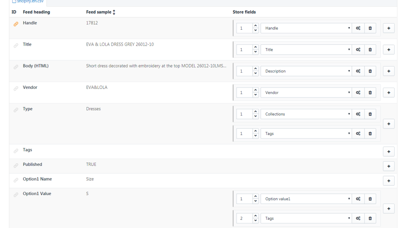Click the Handle order number input
The height and width of the screenshot is (228, 407).
244,28
